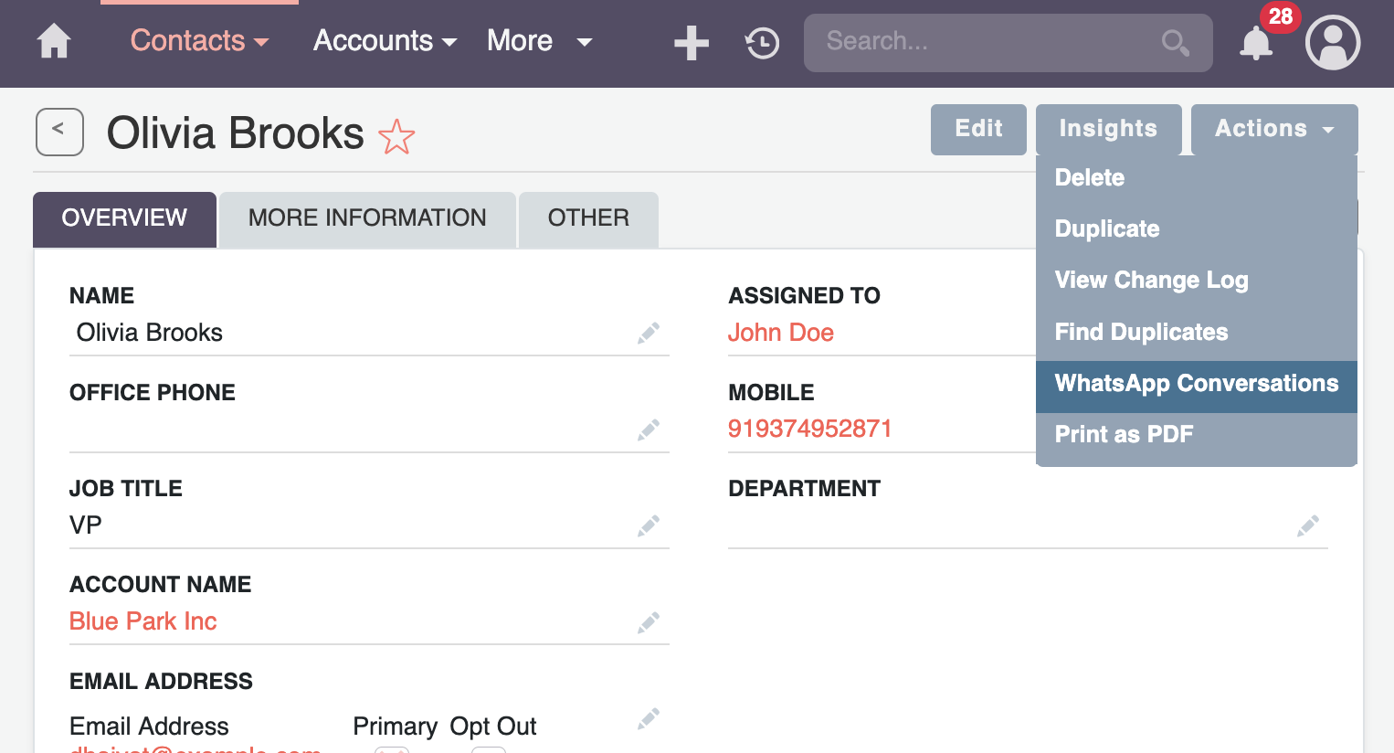Open notifications via the bell icon
Viewport: 1394px width, 753px height.
coord(1256,43)
